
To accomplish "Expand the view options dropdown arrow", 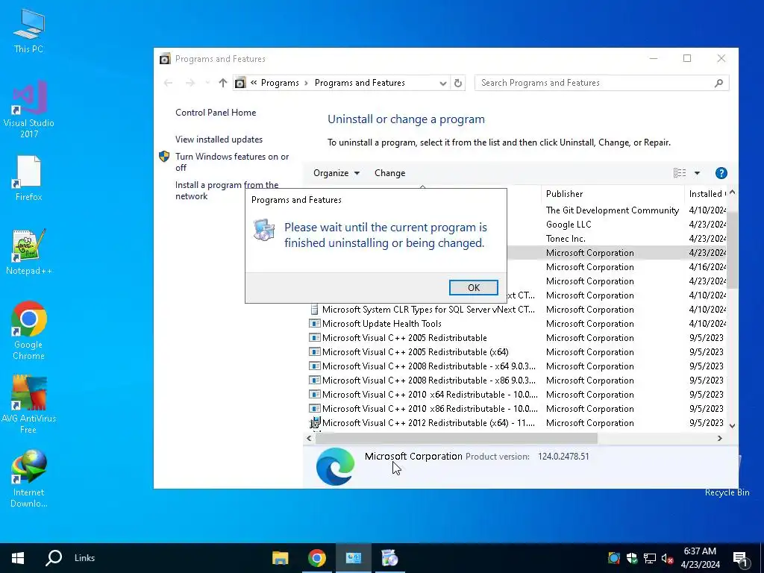I will click(698, 173).
